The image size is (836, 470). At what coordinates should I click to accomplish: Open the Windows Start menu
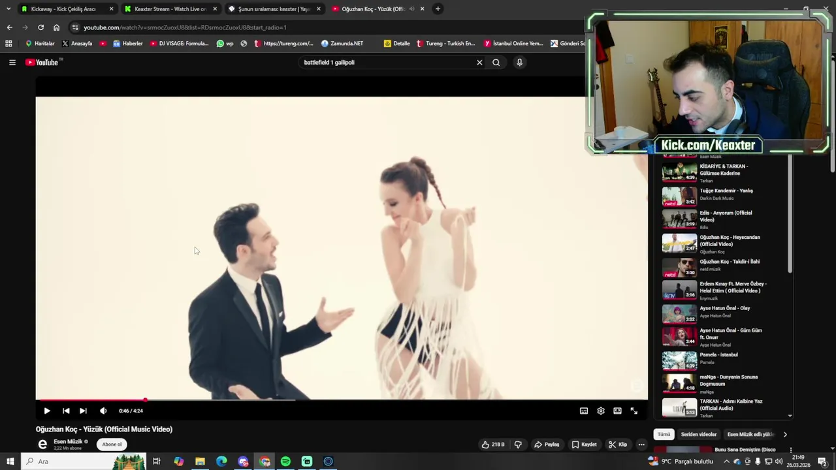pos(10,462)
